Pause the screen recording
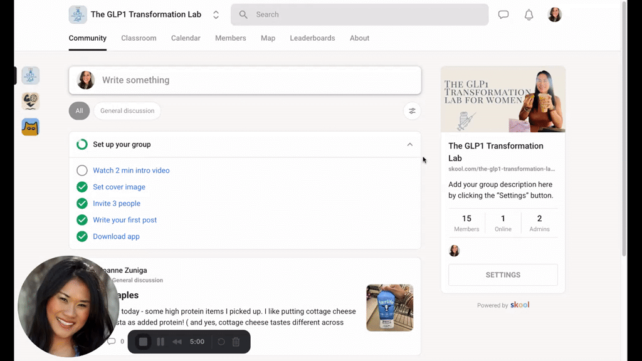 point(160,342)
